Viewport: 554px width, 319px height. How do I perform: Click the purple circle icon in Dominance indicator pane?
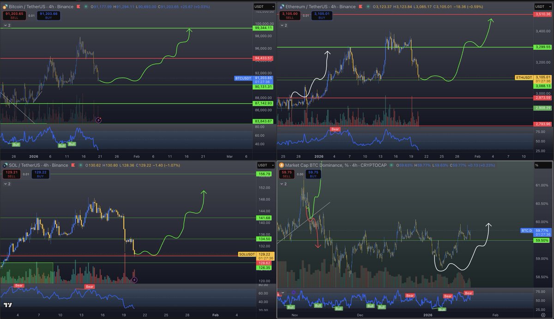294,292
